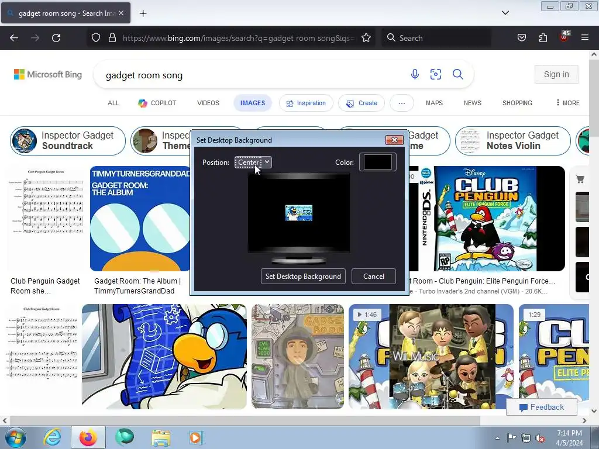Image resolution: width=599 pixels, height=449 pixels.
Task: Open the 1:29 Club Penguin video thumbnail
Action: [x=553, y=356]
